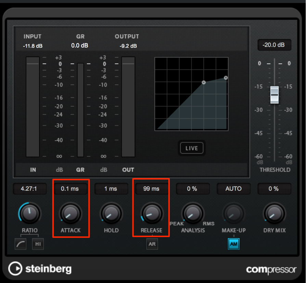Click the LIVE button
The width and height of the screenshot is (306, 283).
pos(192,148)
